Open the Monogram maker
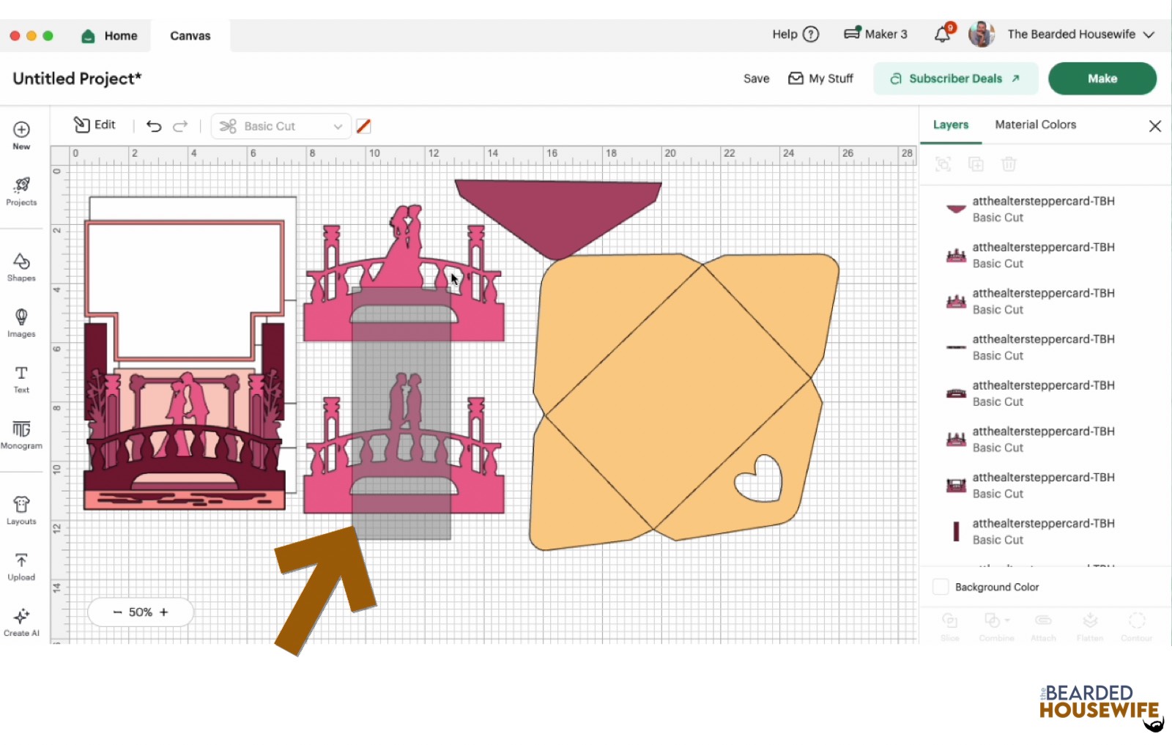This screenshot has width=1172, height=745. (x=21, y=434)
